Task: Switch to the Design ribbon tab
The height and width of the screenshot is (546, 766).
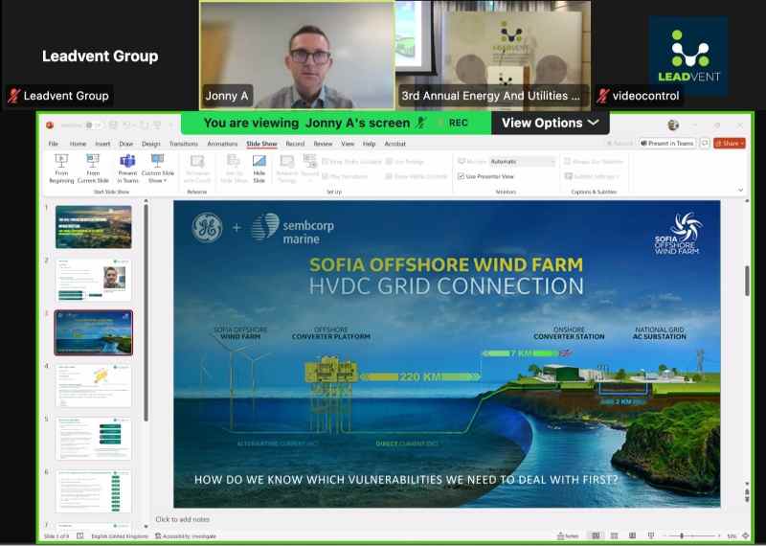Action: (x=151, y=144)
